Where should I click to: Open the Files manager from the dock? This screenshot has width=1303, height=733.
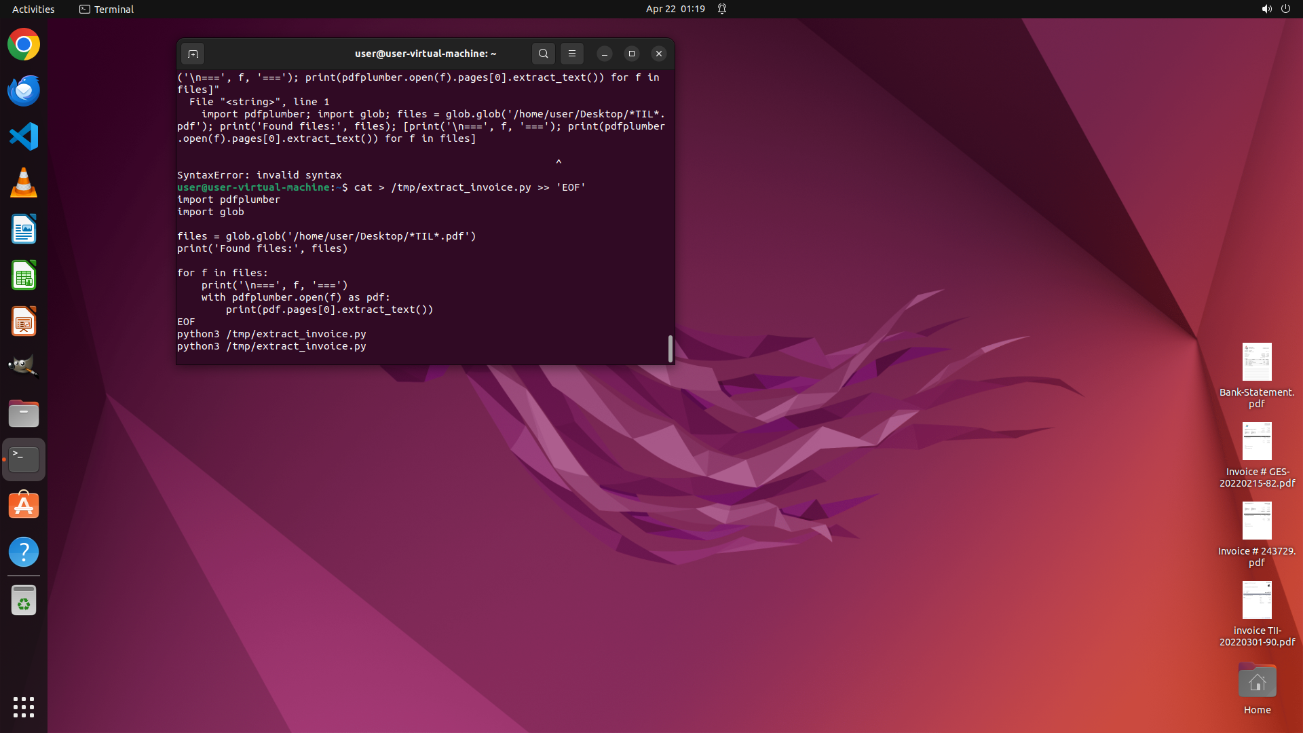(x=24, y=413)
